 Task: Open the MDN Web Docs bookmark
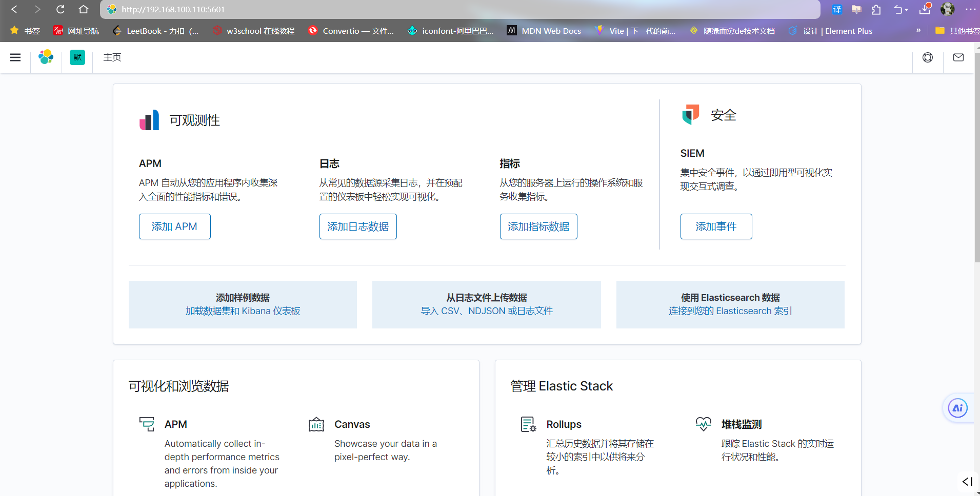point(544,31)
